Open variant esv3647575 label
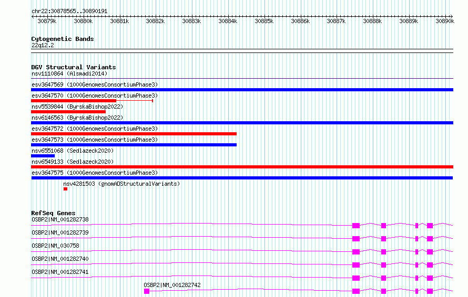Screen dimensions: 468x297 click(95, 173)
